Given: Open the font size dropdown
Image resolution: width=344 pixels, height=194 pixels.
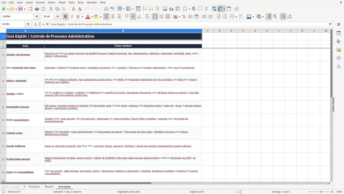Looking at the screenshot, I should pyautogui.click(x=57, y=17).
